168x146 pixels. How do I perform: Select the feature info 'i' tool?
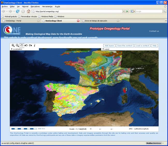click(x=34, y=45)
